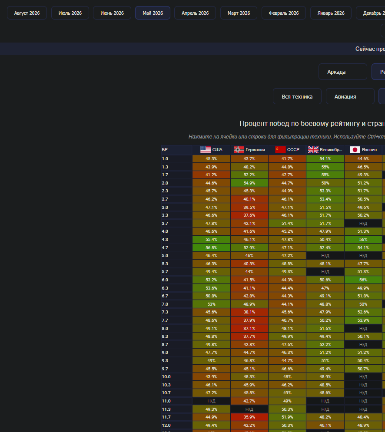Image resolution: width=385 pixels, height=432 pixels.
Task: Click the Germany flag icon
Action: click(239, 150)
